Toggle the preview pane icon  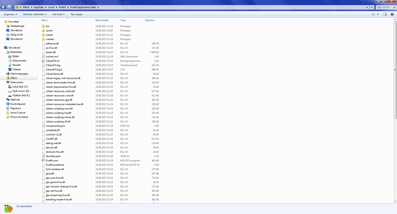click(x=384, y=14)
